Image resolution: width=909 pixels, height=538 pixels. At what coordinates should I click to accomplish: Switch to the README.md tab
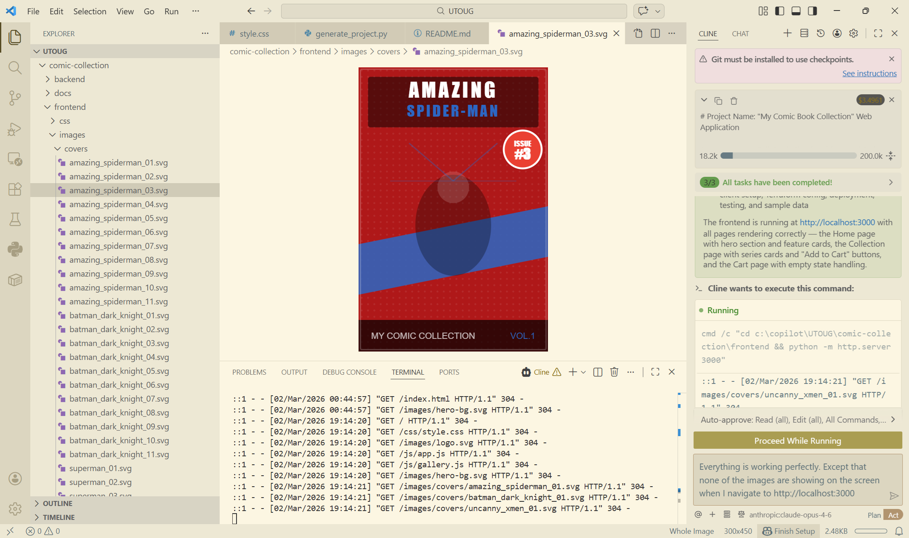tap(447, 34)
